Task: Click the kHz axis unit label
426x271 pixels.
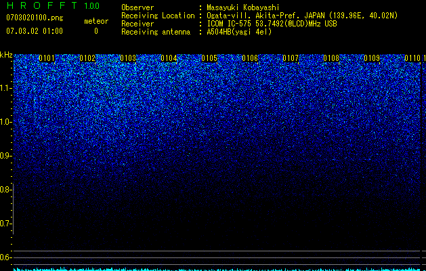Action: pos(6,55)
